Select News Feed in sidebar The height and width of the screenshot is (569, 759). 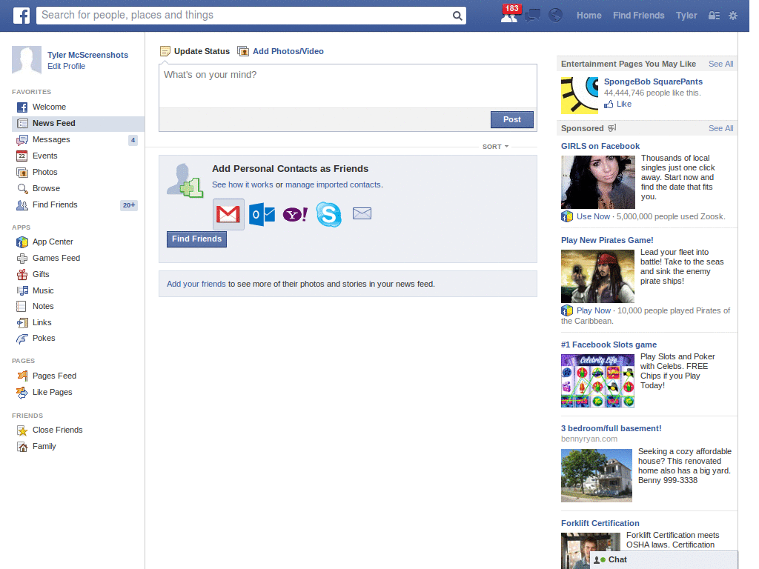click(x=78, y=124)
